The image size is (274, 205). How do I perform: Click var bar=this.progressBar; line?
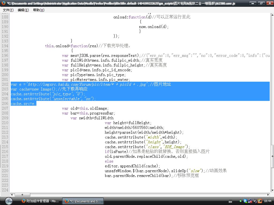click(88, 113)
